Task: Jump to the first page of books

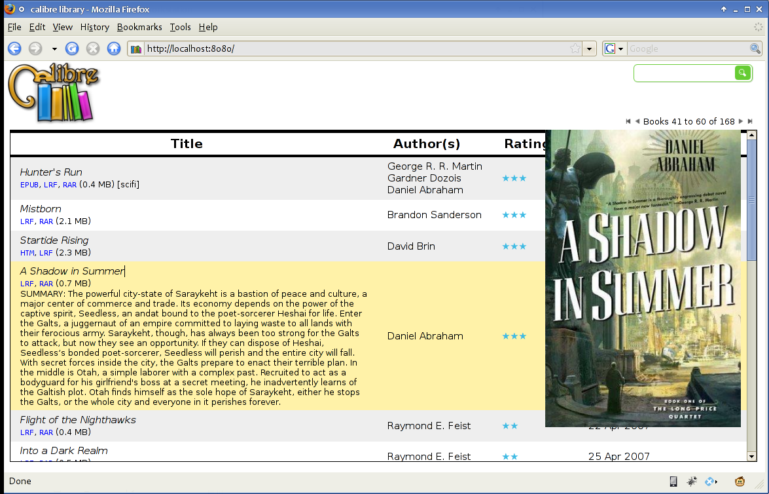Action: tap(628, 121)
